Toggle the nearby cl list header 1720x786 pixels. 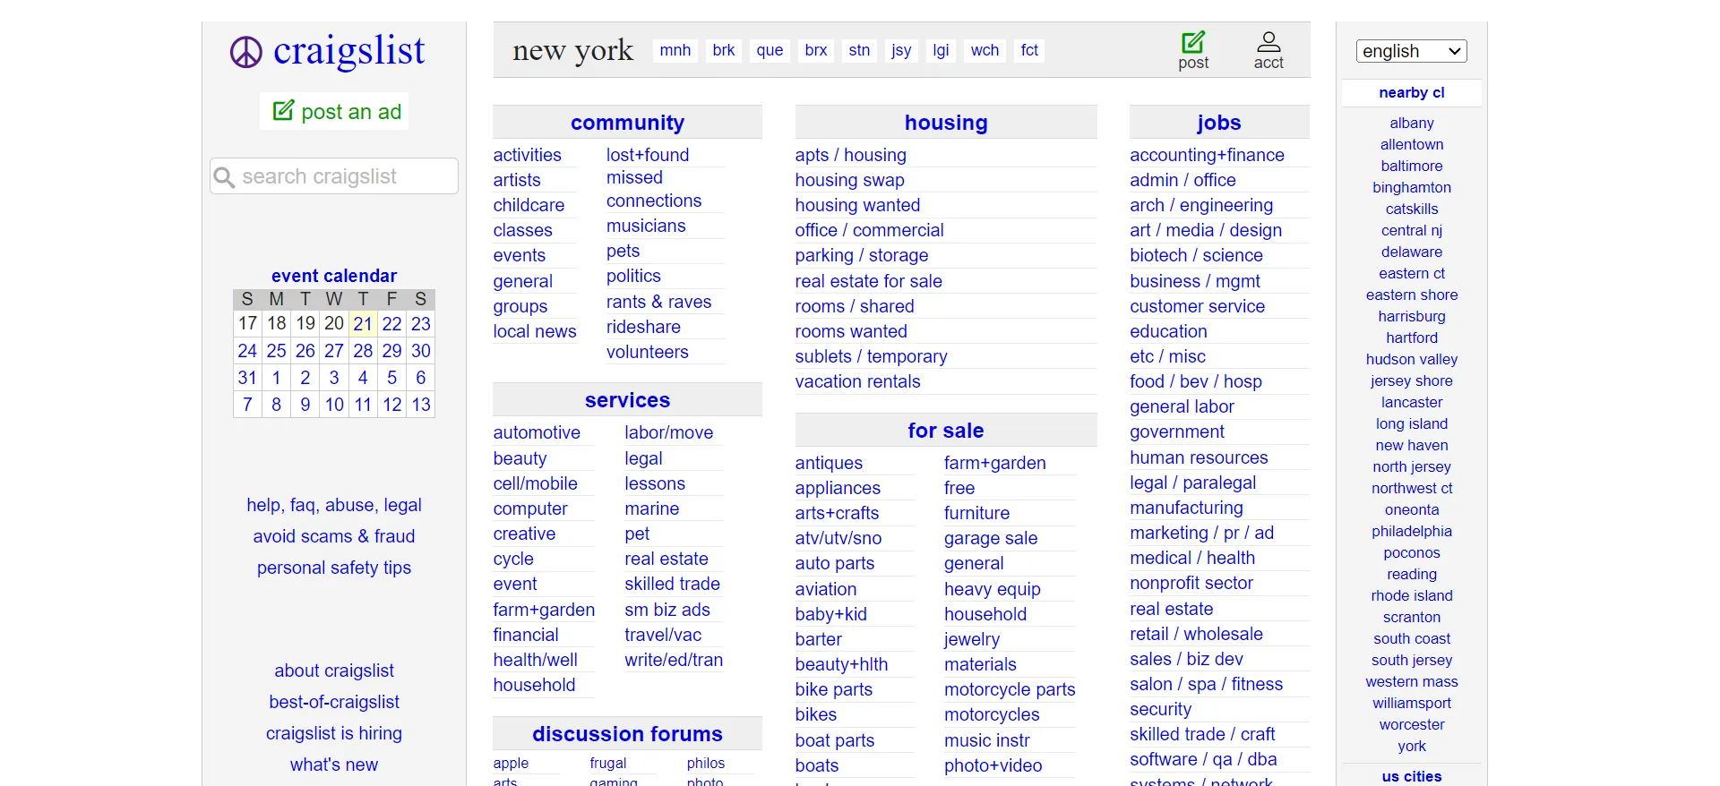(x=1412, y=92)
